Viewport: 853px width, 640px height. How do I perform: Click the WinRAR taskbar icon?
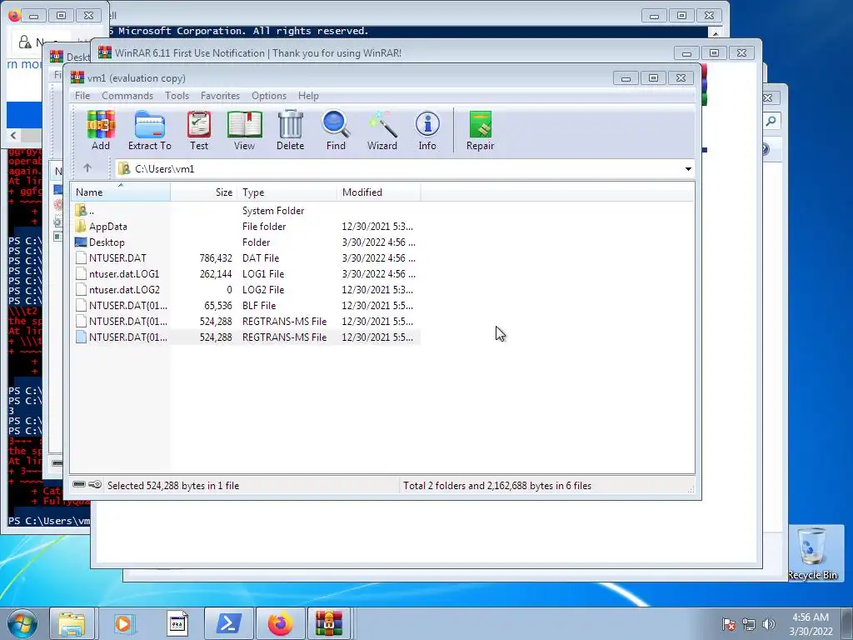click(328, 623)
